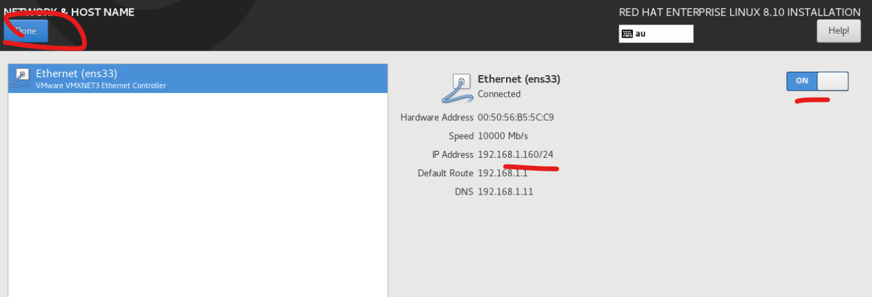Click the DNS value 192.168.1.11

coord(505,192)
